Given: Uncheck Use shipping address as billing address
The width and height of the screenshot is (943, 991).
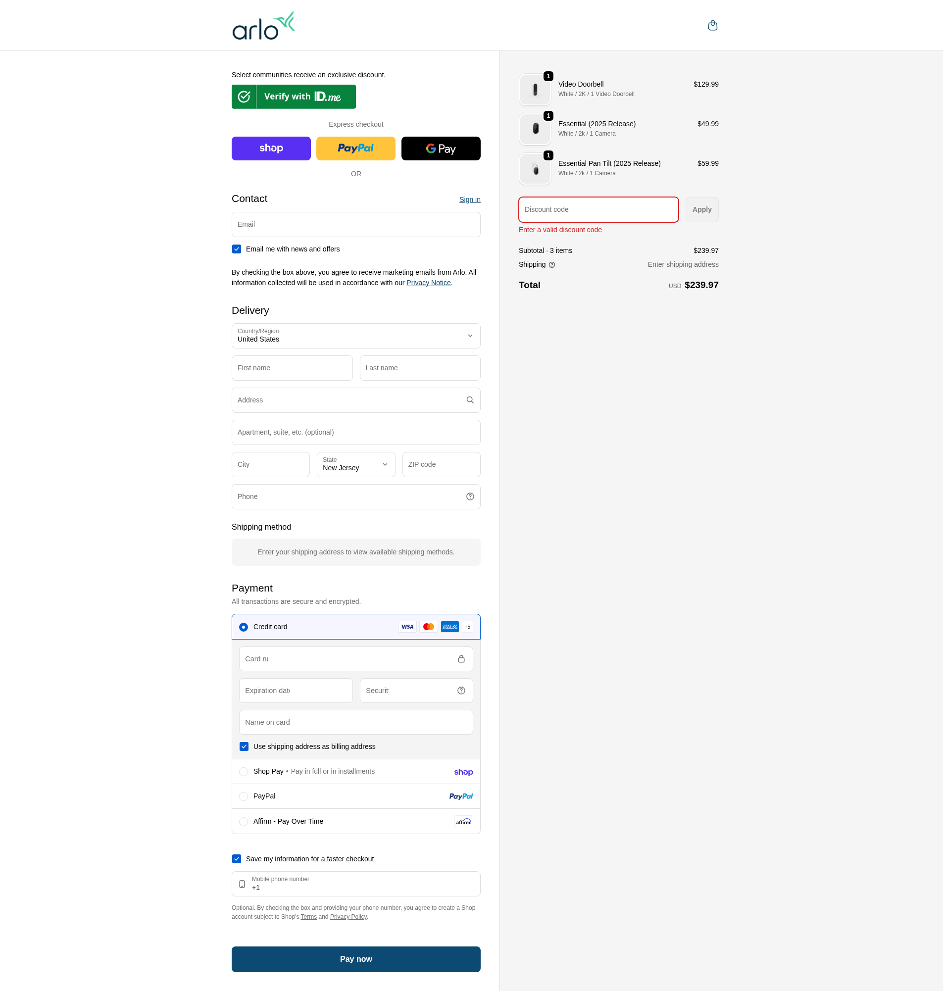Looking at the screenshot, I should pyautogui.click(x=244, y=746).
